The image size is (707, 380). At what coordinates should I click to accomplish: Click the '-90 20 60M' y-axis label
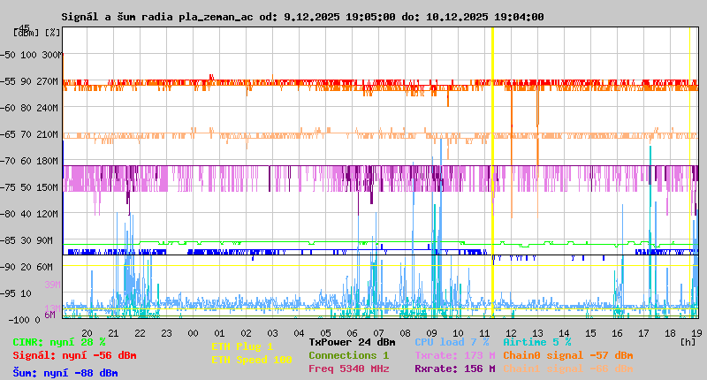27,267
